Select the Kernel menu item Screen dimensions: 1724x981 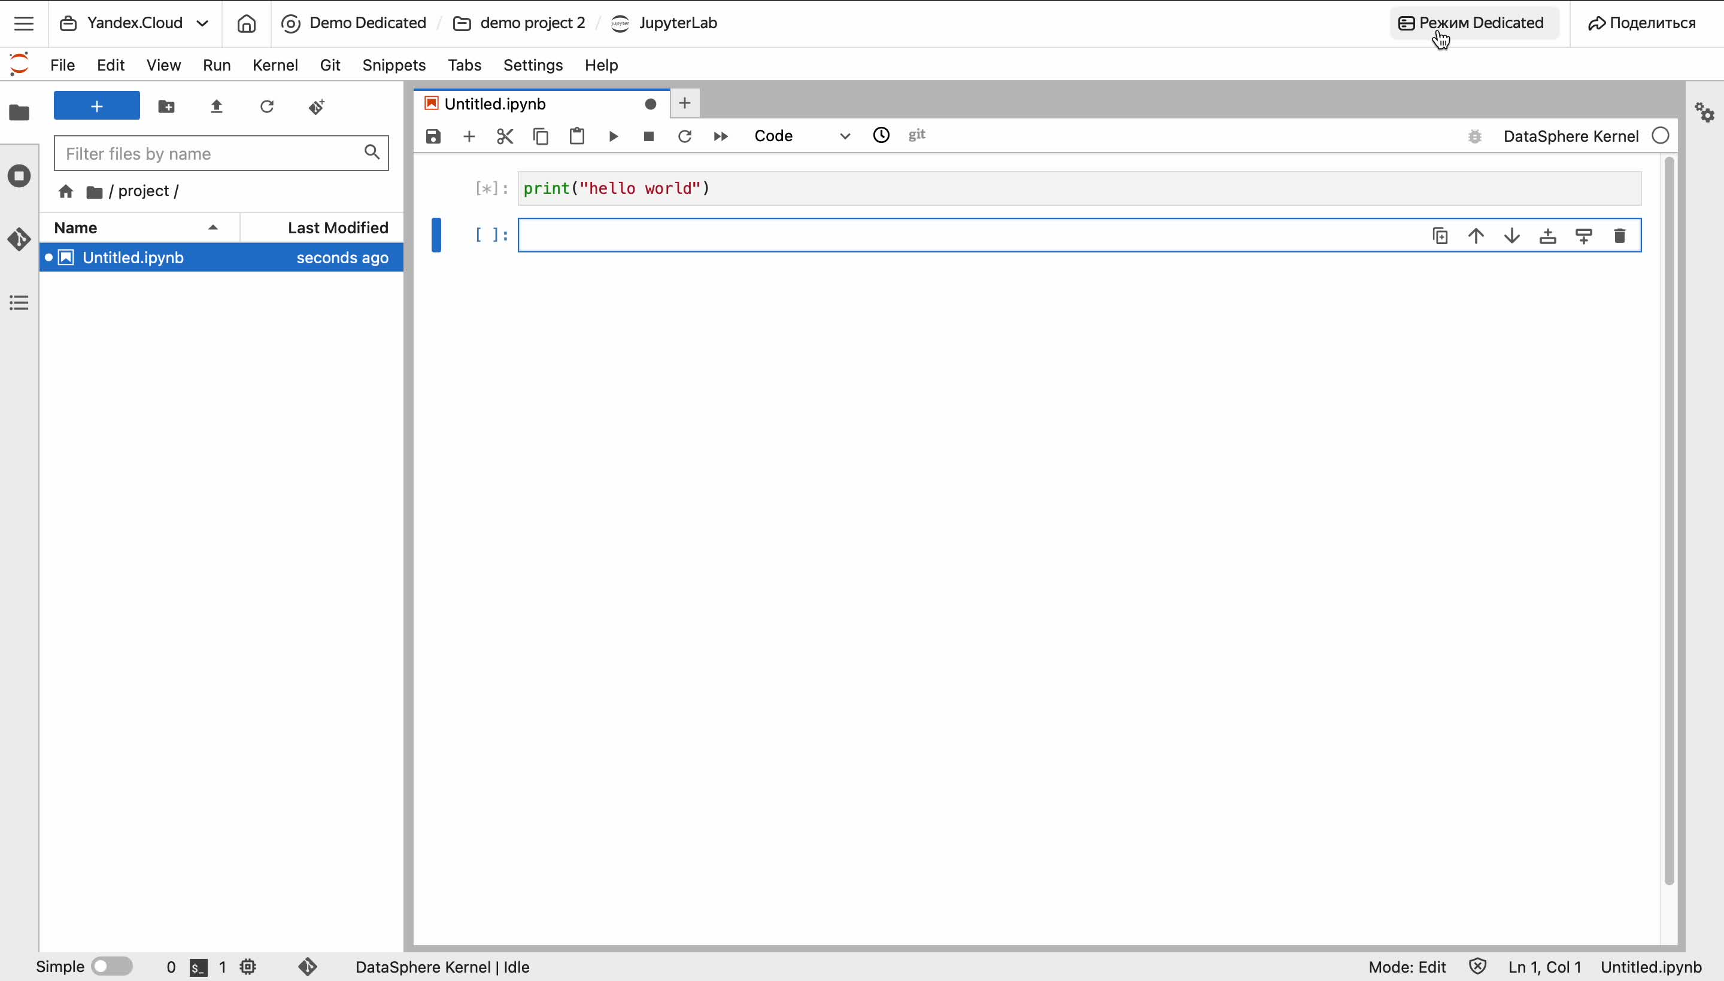[x=274, y=65]
